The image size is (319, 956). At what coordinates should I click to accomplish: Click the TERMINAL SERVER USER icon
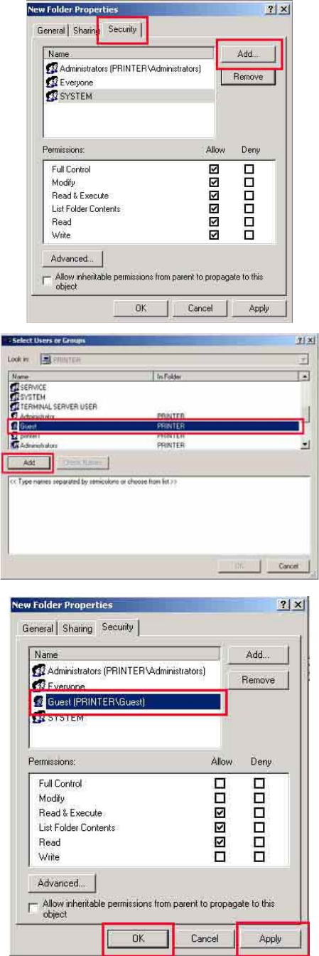pos(14,405)
